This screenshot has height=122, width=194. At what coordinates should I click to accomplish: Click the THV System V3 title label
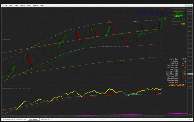178,11
